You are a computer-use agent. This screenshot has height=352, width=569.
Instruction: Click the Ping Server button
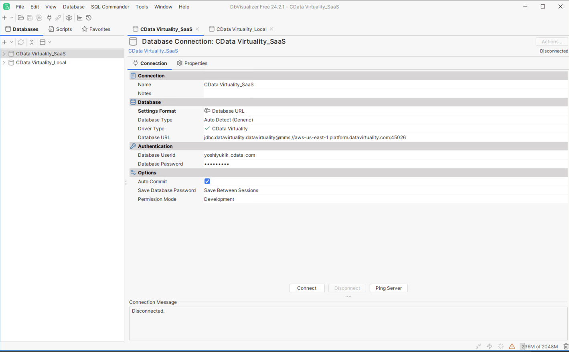(389, 288)
